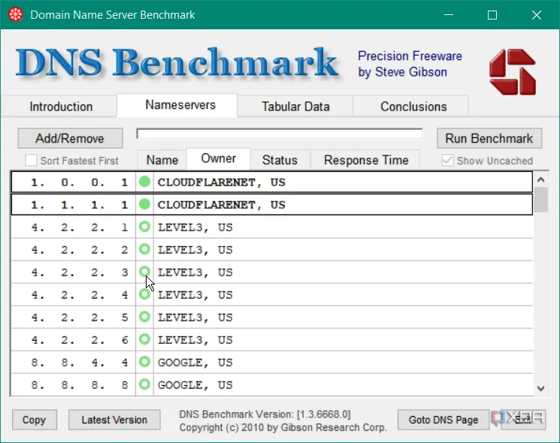
Task: Check for the Latest Version
Action: point(114,420)
